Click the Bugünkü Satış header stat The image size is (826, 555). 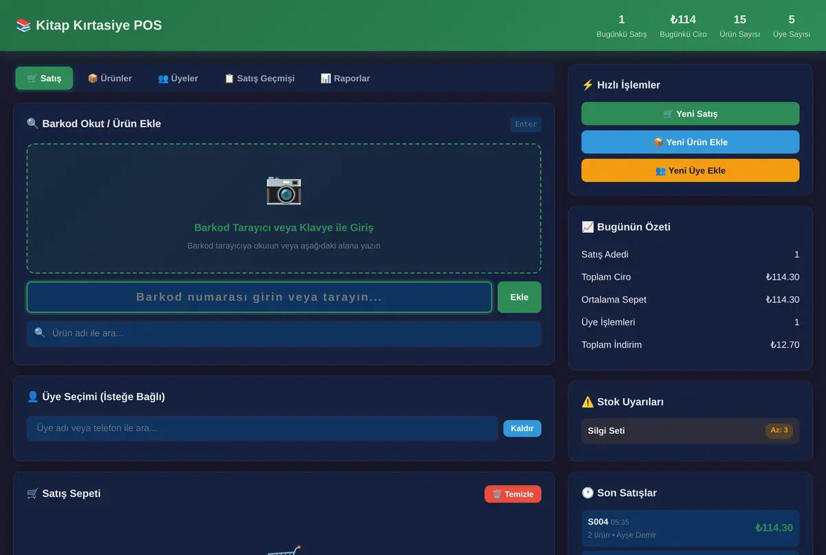tap(622, 26)
